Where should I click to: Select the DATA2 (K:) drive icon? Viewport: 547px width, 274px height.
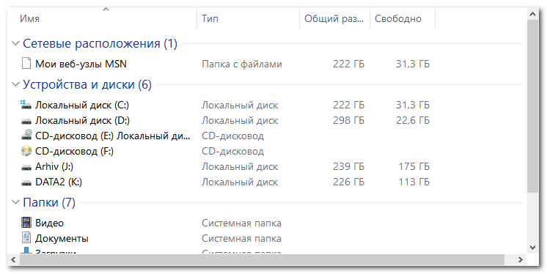[26, 182]
